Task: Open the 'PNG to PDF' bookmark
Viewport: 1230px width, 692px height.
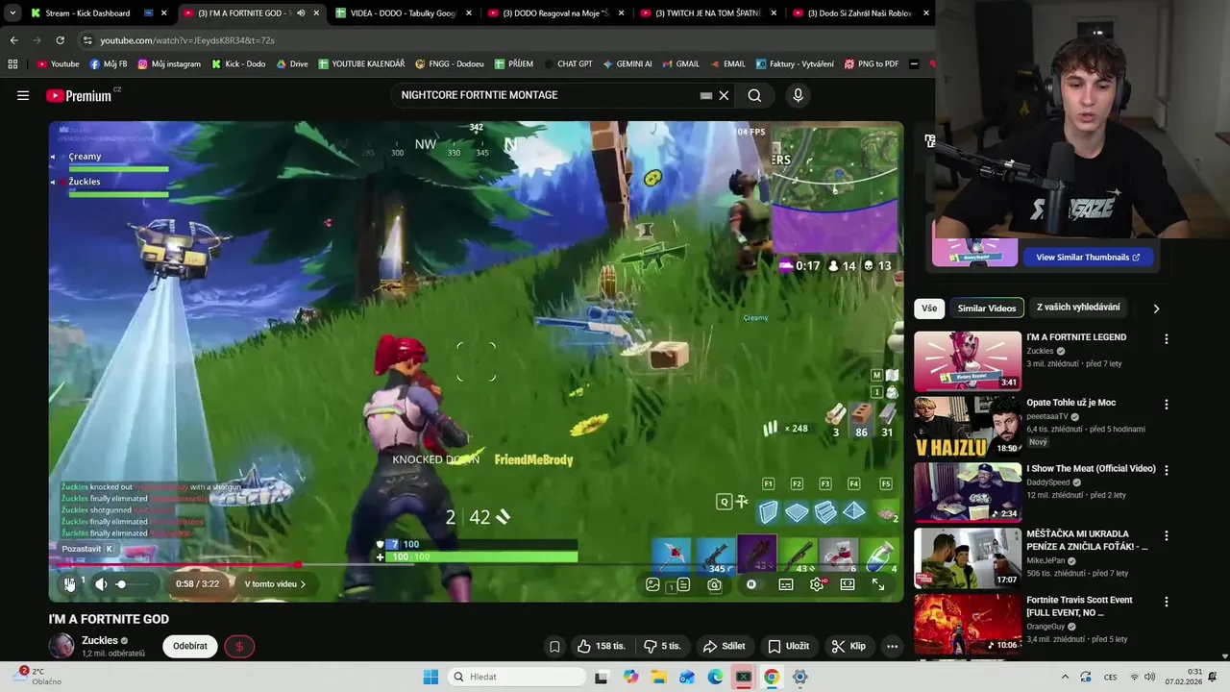Action: pos(872,64)
